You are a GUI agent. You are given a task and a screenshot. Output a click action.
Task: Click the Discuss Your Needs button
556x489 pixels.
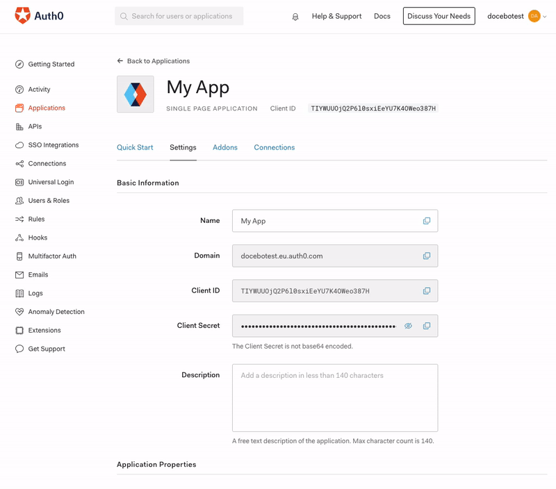point(439,15)
